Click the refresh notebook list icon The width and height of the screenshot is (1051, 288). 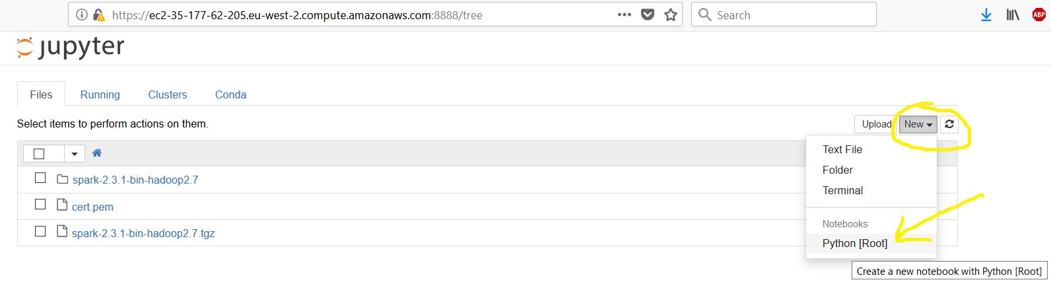[949, 124]
